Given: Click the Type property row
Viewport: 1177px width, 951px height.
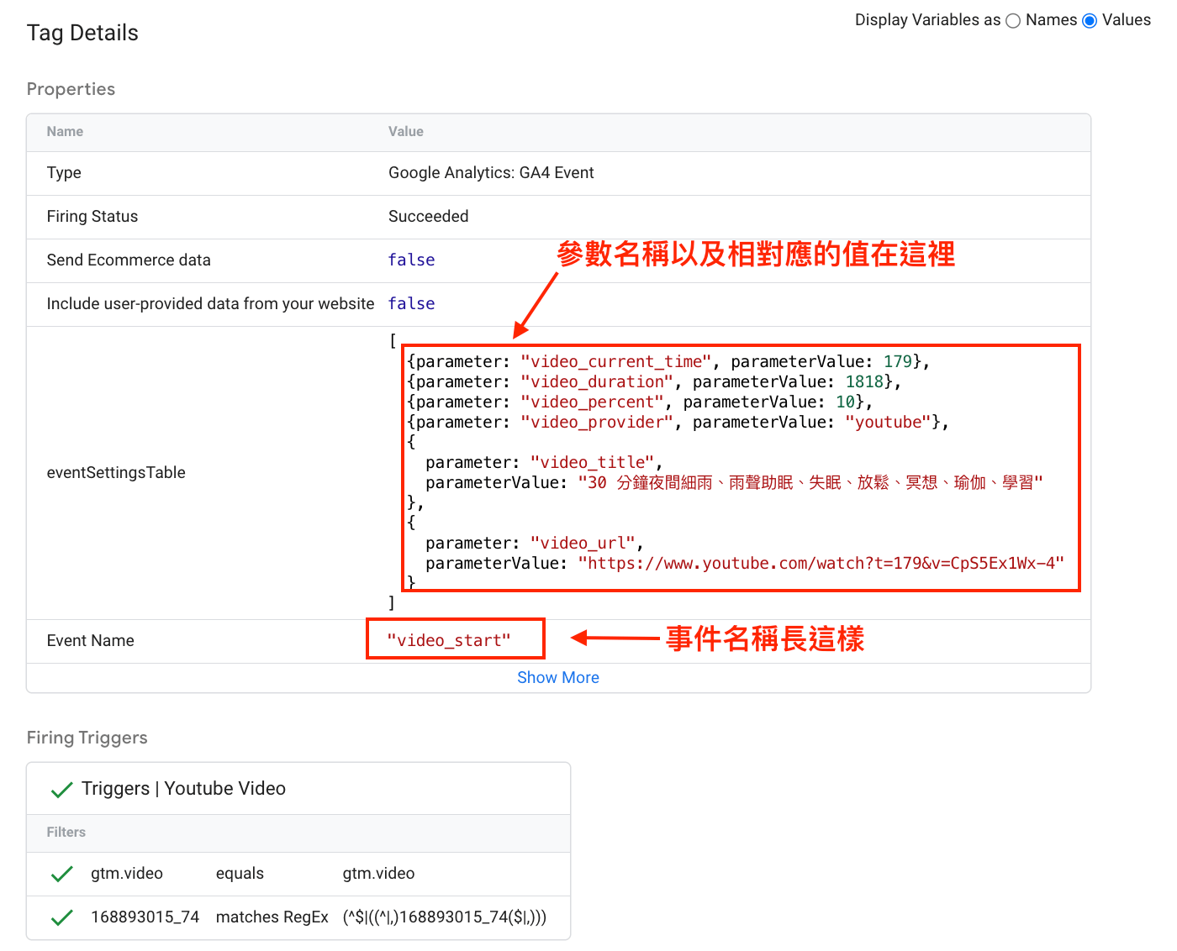Looking at the screenshot, I should (558, 173).
